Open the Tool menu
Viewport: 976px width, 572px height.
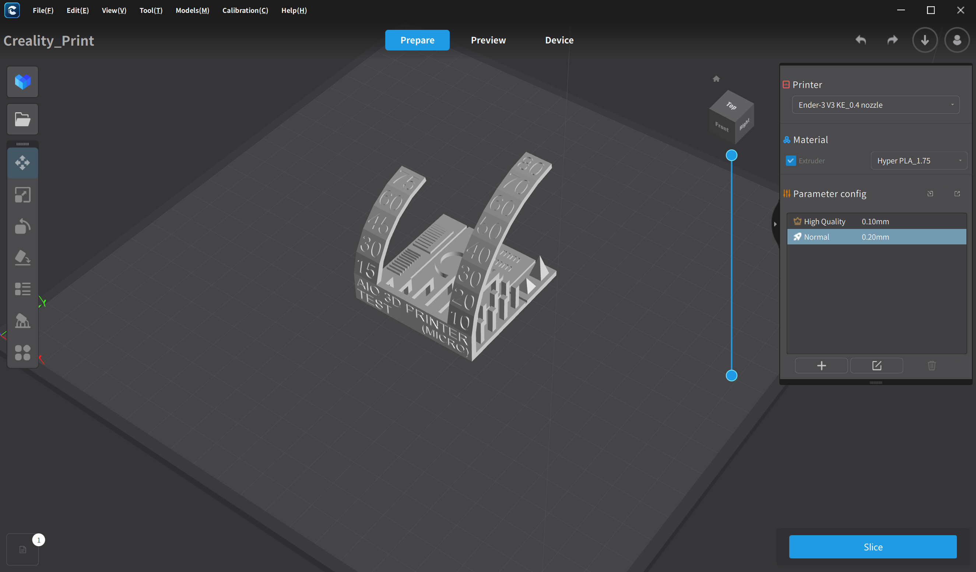[x=151, y=10]
